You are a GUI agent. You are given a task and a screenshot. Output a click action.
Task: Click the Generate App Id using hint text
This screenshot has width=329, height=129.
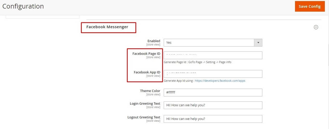179,81
